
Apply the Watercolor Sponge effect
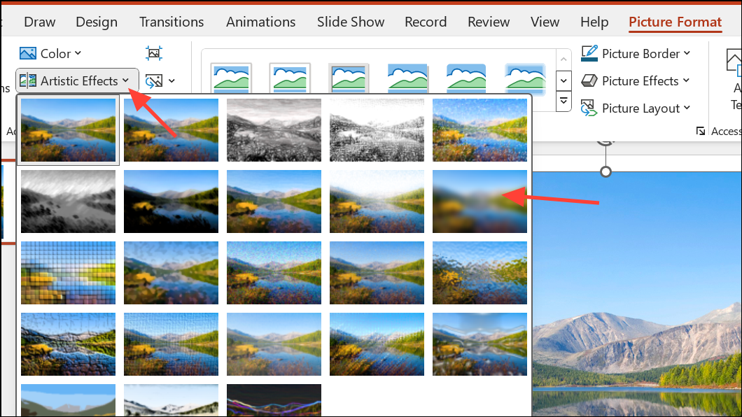pos(171,273)
